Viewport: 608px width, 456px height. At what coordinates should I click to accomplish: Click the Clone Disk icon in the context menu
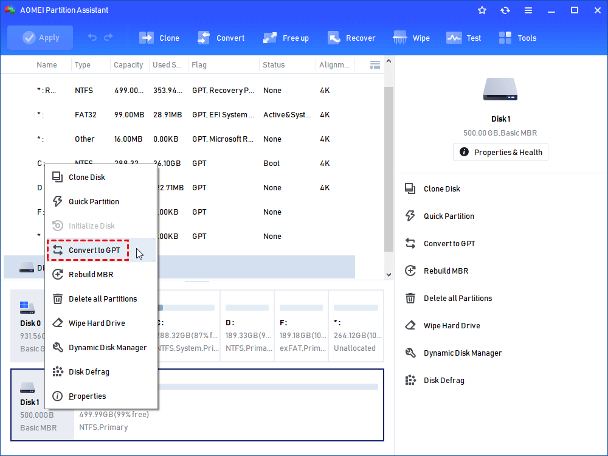coord(57,177)
